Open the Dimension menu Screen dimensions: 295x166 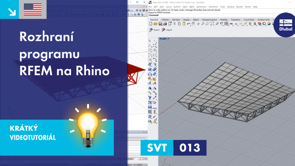[201, 7]
